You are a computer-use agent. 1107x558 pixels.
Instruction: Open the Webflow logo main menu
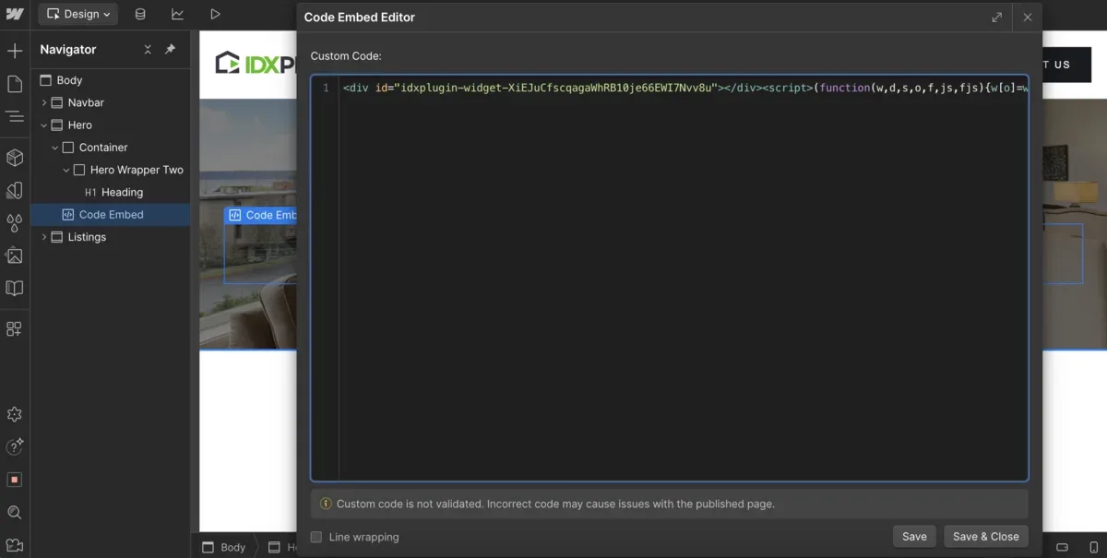[15, 14]
